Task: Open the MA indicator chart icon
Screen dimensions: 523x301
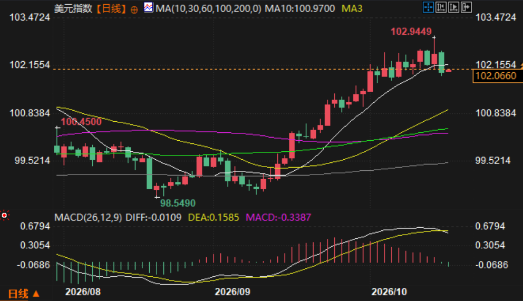Action: tap(149, 7)
